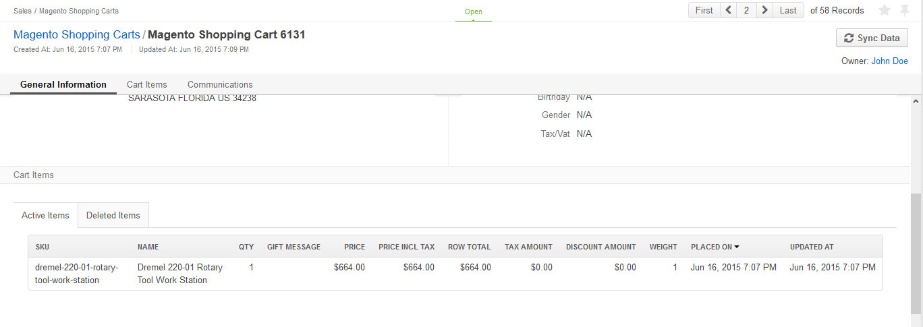Image resolution: width=923 pixels, height=327 pixels.
Task: Open owner John Doe's profile
Action: tap(890, 61)
